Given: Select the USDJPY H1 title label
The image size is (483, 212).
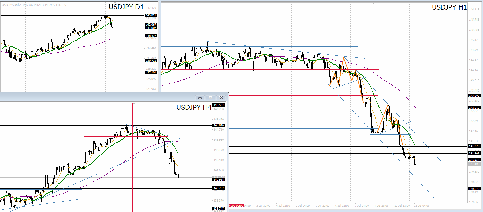Looking at the screenshot, I should 449,7.
